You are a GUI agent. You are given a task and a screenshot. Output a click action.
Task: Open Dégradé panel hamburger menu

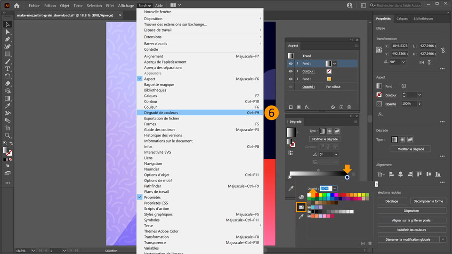coord(356,122)
